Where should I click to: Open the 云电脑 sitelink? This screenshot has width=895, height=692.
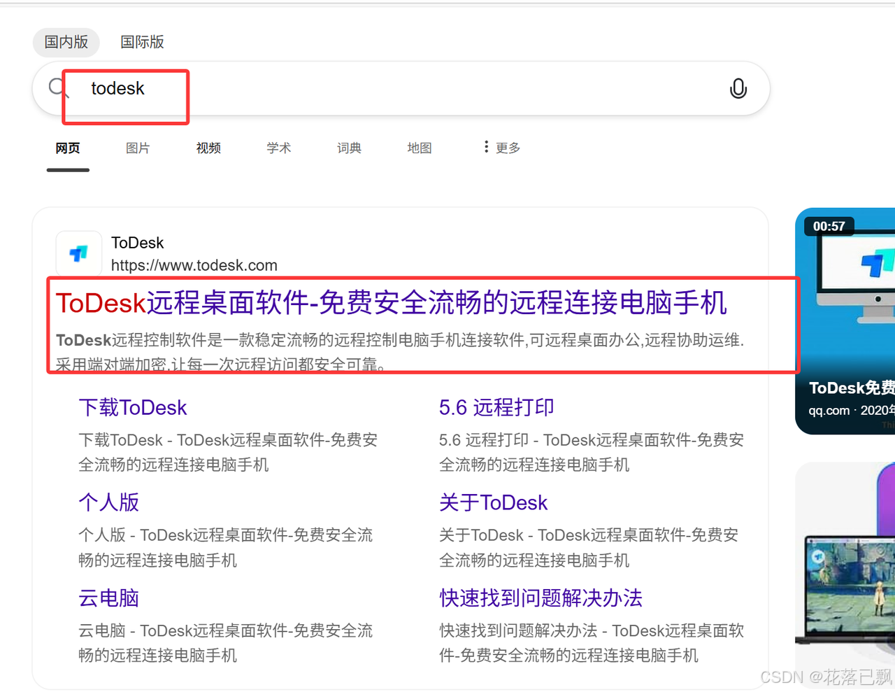click(x=108, y=598)
